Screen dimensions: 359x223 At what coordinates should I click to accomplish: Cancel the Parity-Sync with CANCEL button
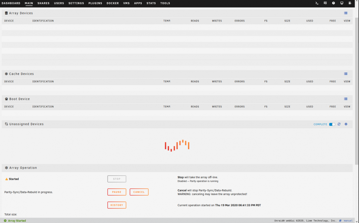click(139, 192)
